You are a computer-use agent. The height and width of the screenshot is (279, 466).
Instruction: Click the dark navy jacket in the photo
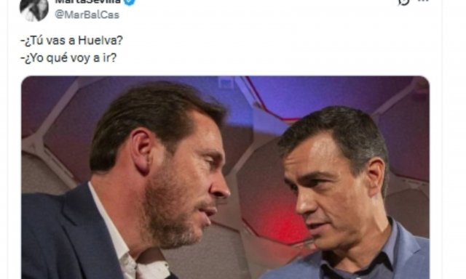point(66,237)
